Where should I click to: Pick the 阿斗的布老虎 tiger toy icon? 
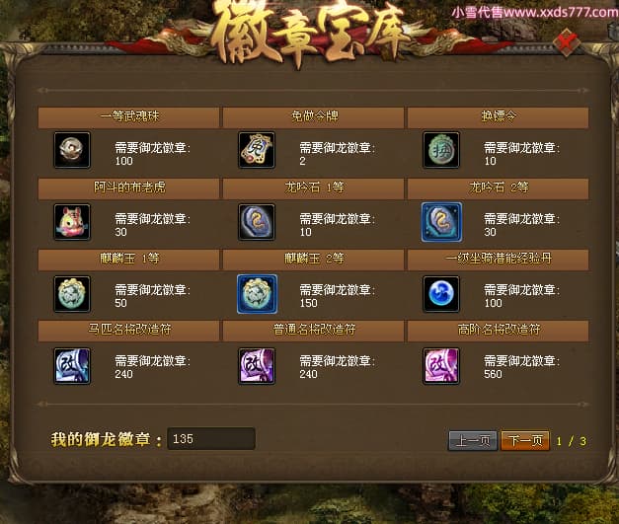72,222
